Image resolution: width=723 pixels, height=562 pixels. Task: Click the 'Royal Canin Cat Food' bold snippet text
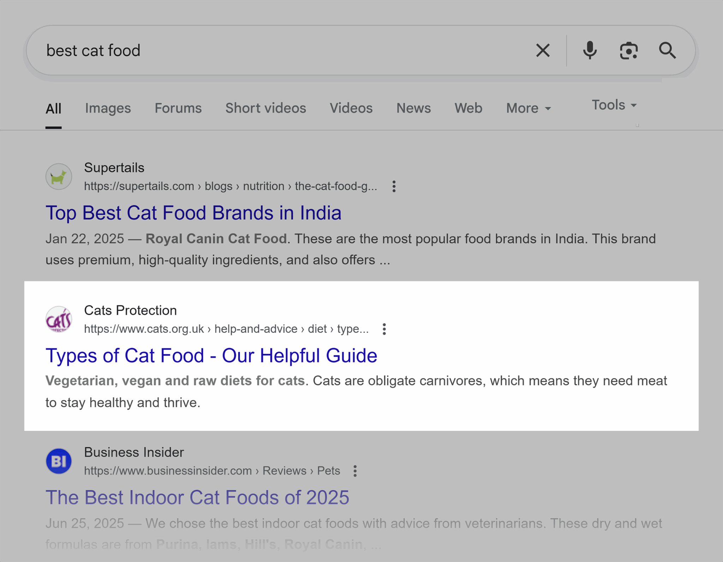click(x=216, y=239)
